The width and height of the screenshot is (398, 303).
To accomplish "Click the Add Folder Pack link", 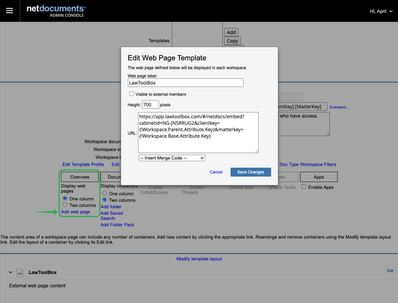I will [117, 225].
